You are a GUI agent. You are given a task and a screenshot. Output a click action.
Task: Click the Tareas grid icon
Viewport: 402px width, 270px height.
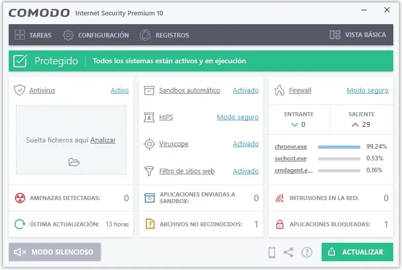coord(20,35)
